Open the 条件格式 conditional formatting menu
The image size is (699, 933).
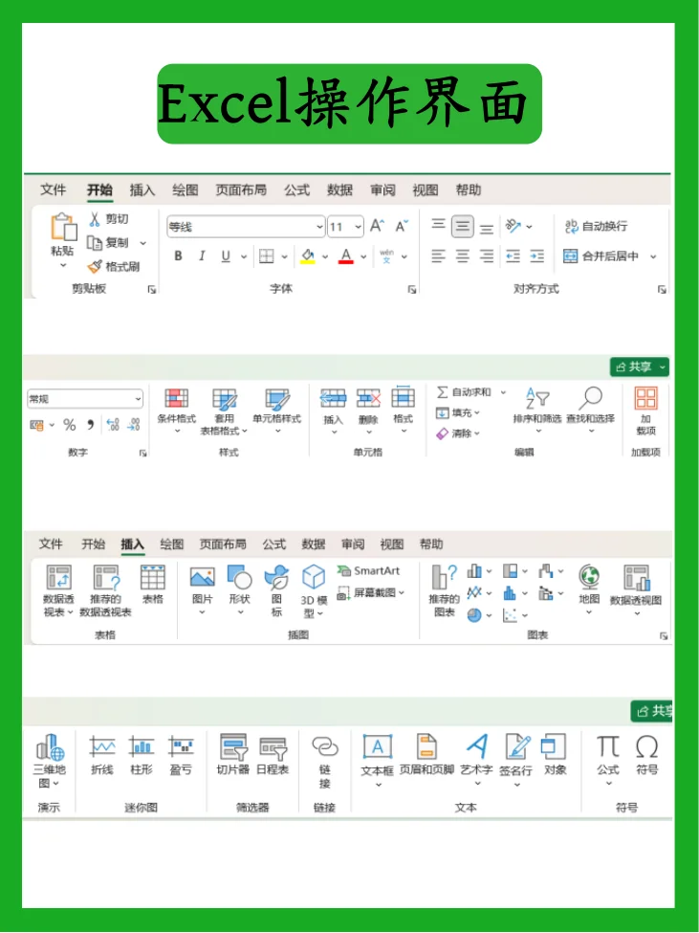pyautogui.click(x=177, y=411)
